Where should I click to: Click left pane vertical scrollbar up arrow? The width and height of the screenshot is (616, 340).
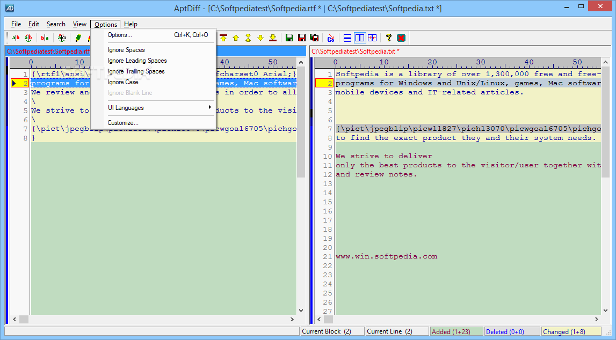pyautogui.click(x=301, y=62)
